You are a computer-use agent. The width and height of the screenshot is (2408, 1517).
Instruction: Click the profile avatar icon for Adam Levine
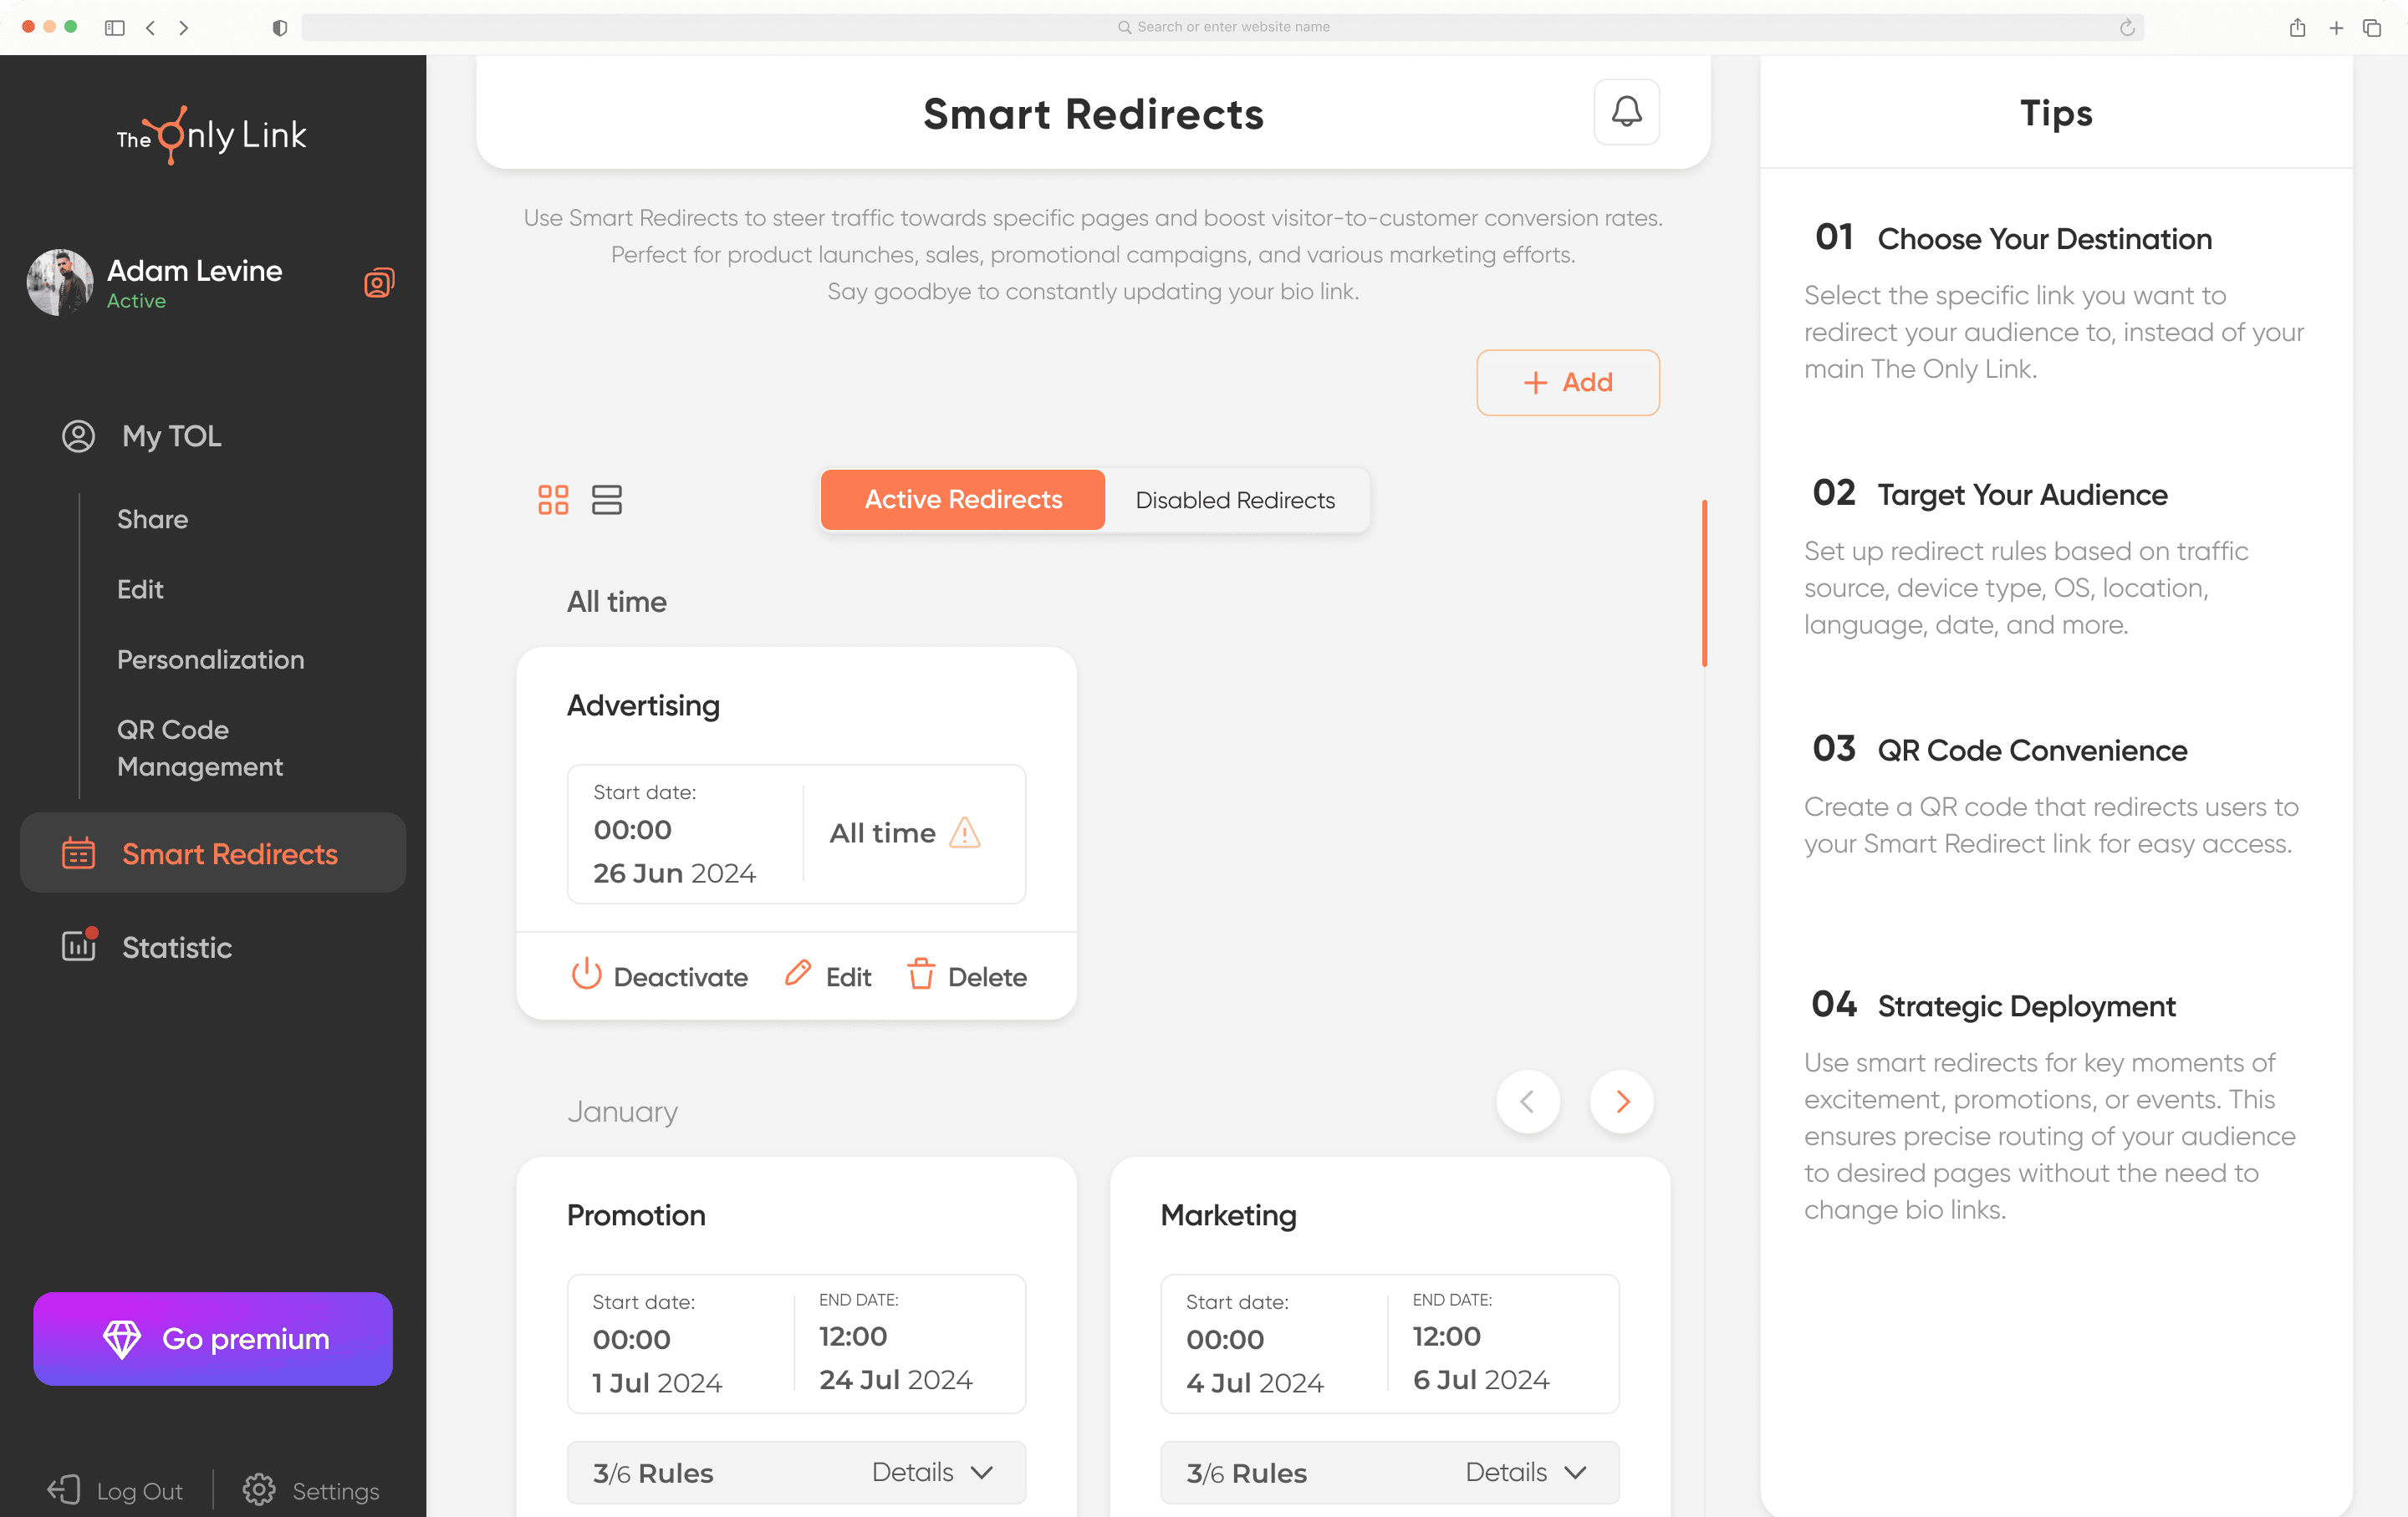pos(61,283)
